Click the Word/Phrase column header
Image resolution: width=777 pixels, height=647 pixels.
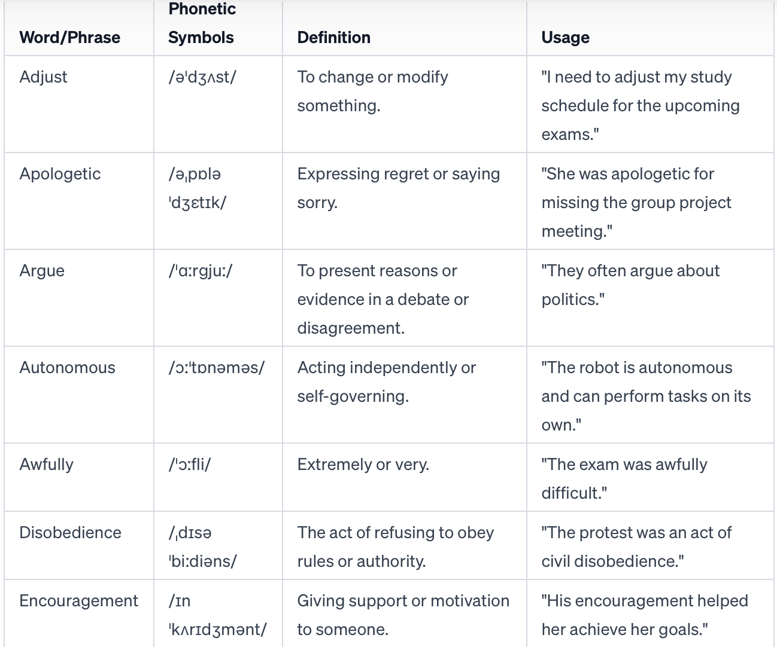coord(69,38)
